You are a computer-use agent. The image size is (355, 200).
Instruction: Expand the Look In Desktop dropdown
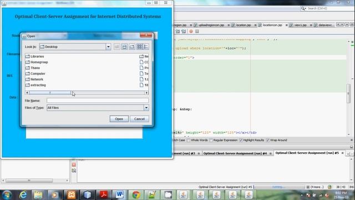pyautogui.click(x=108, y=47)
